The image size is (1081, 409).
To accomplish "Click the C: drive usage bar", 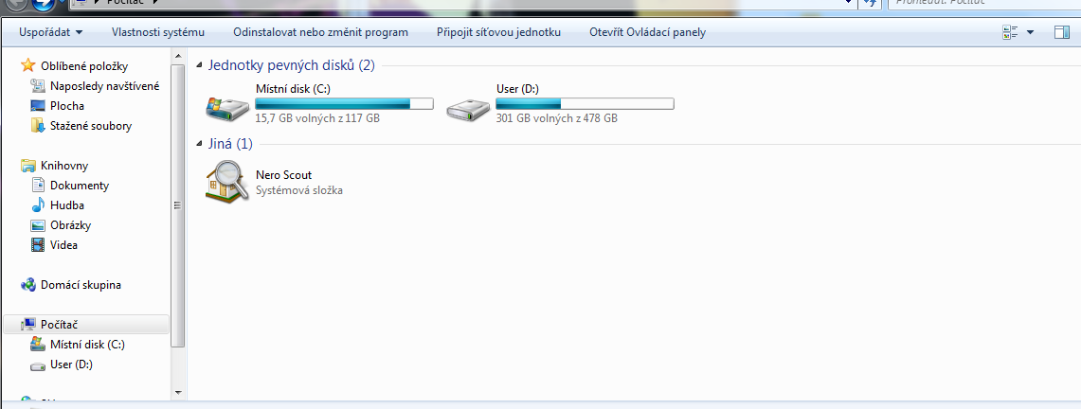I will (344, 104).
